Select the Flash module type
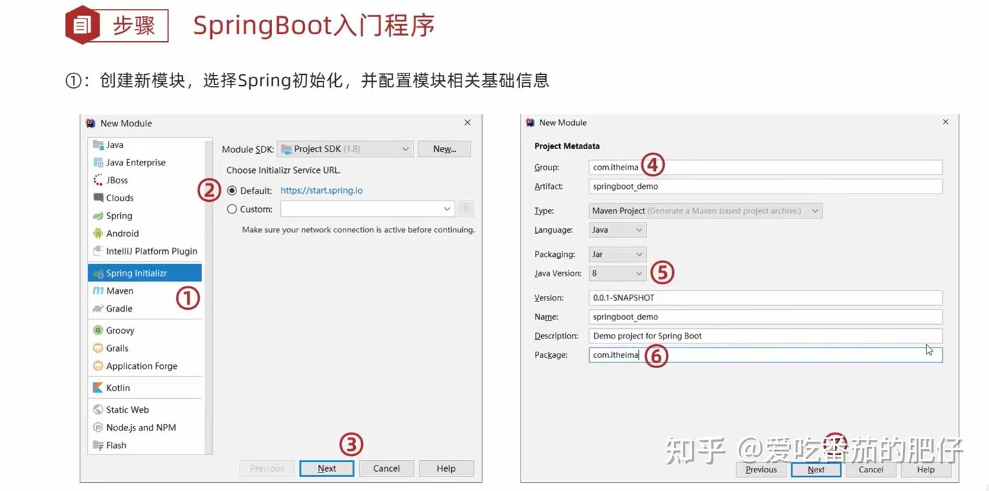 114,444
